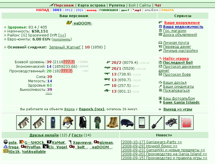Open Карта острова in top menu
The height and width of the screenshot is (164, 215).
click(91, 5)
